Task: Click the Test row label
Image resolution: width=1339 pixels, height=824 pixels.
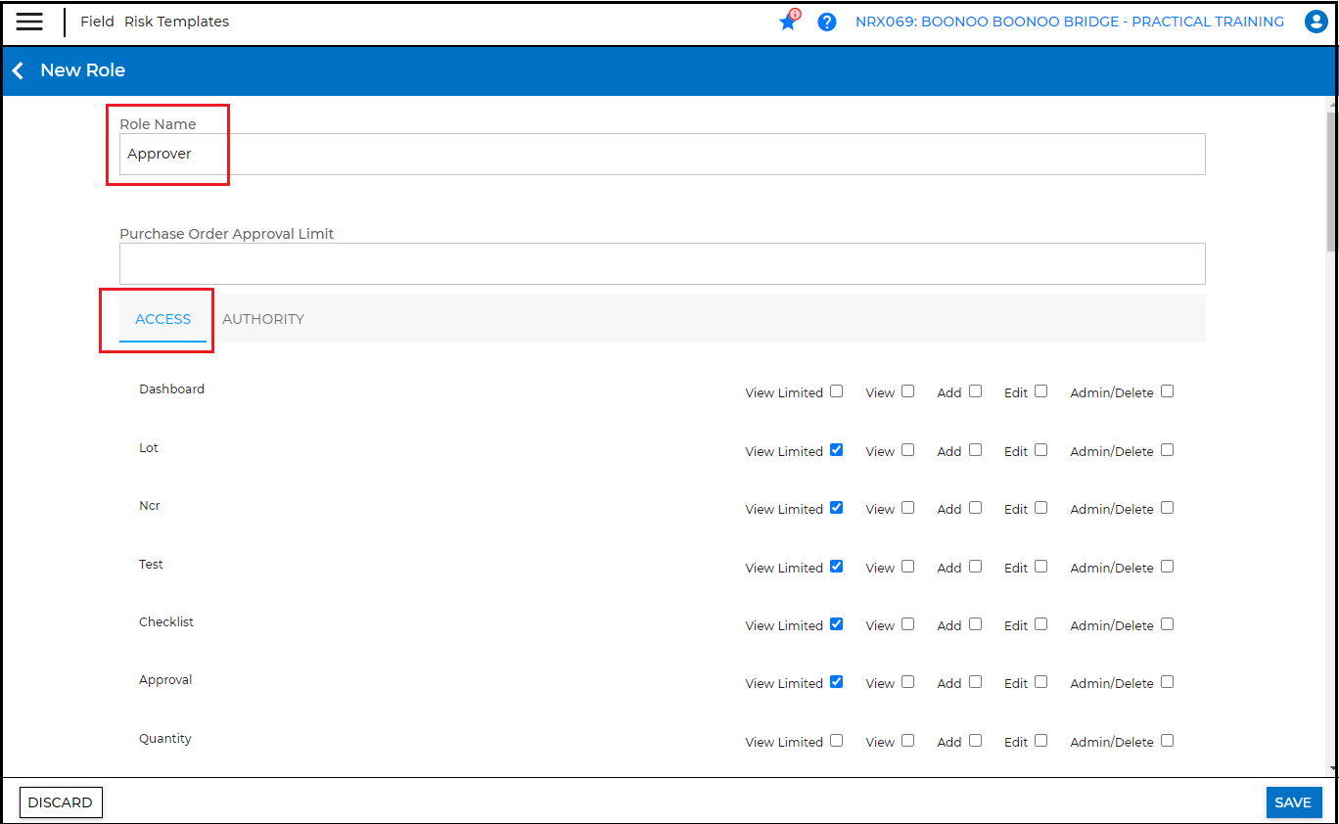Action: (x=152, y=564)
